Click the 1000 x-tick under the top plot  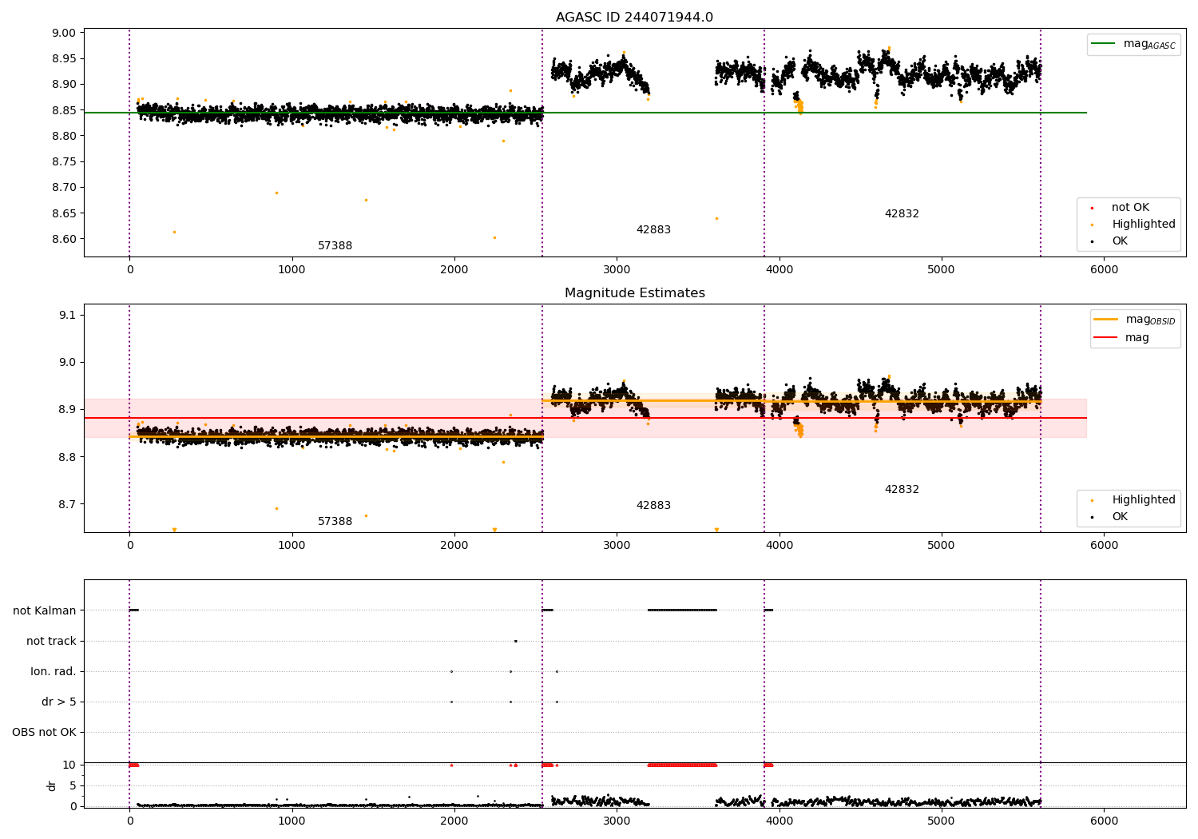pyautogui.click(x=292, y=270)
